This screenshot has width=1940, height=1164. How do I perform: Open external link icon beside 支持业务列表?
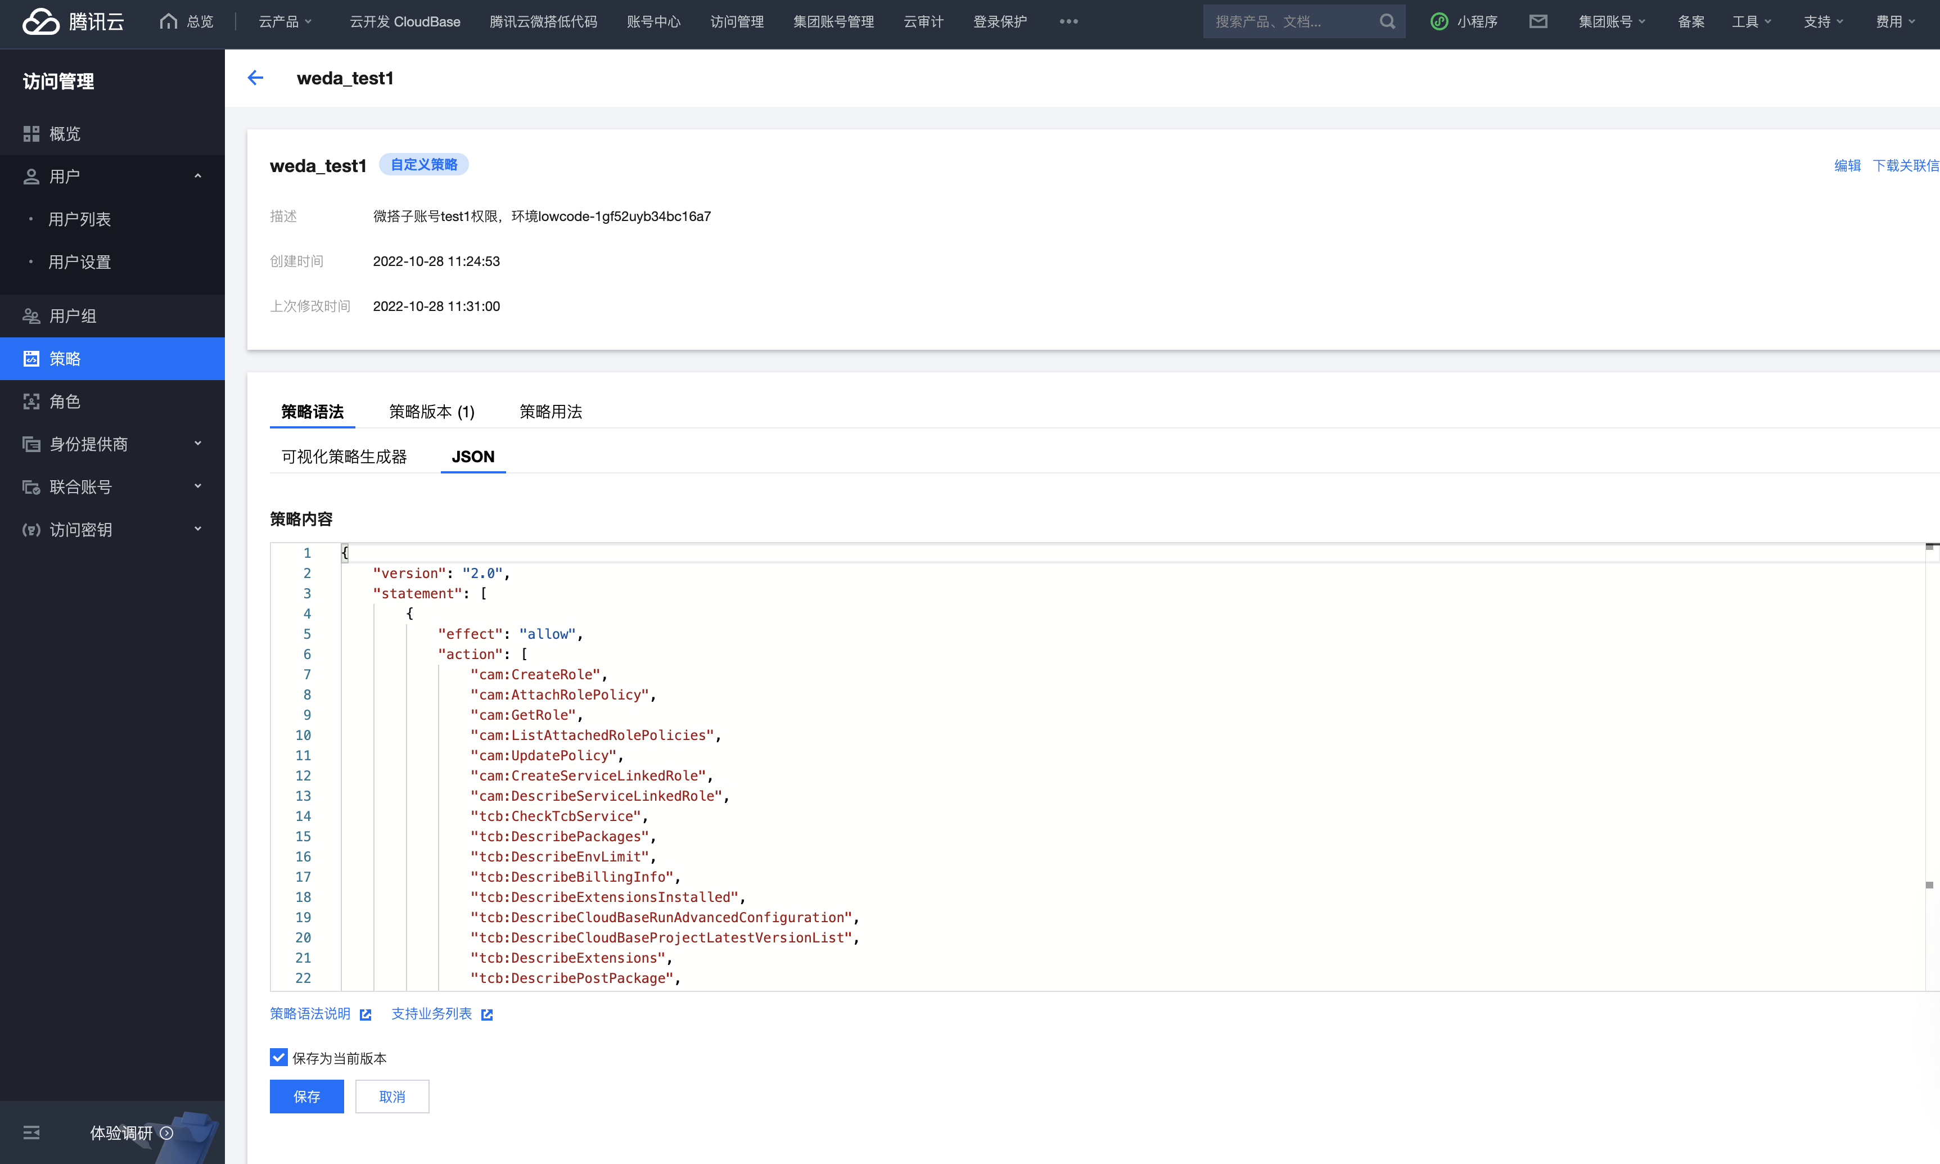pyautogui.click(x=487, y=1014)
